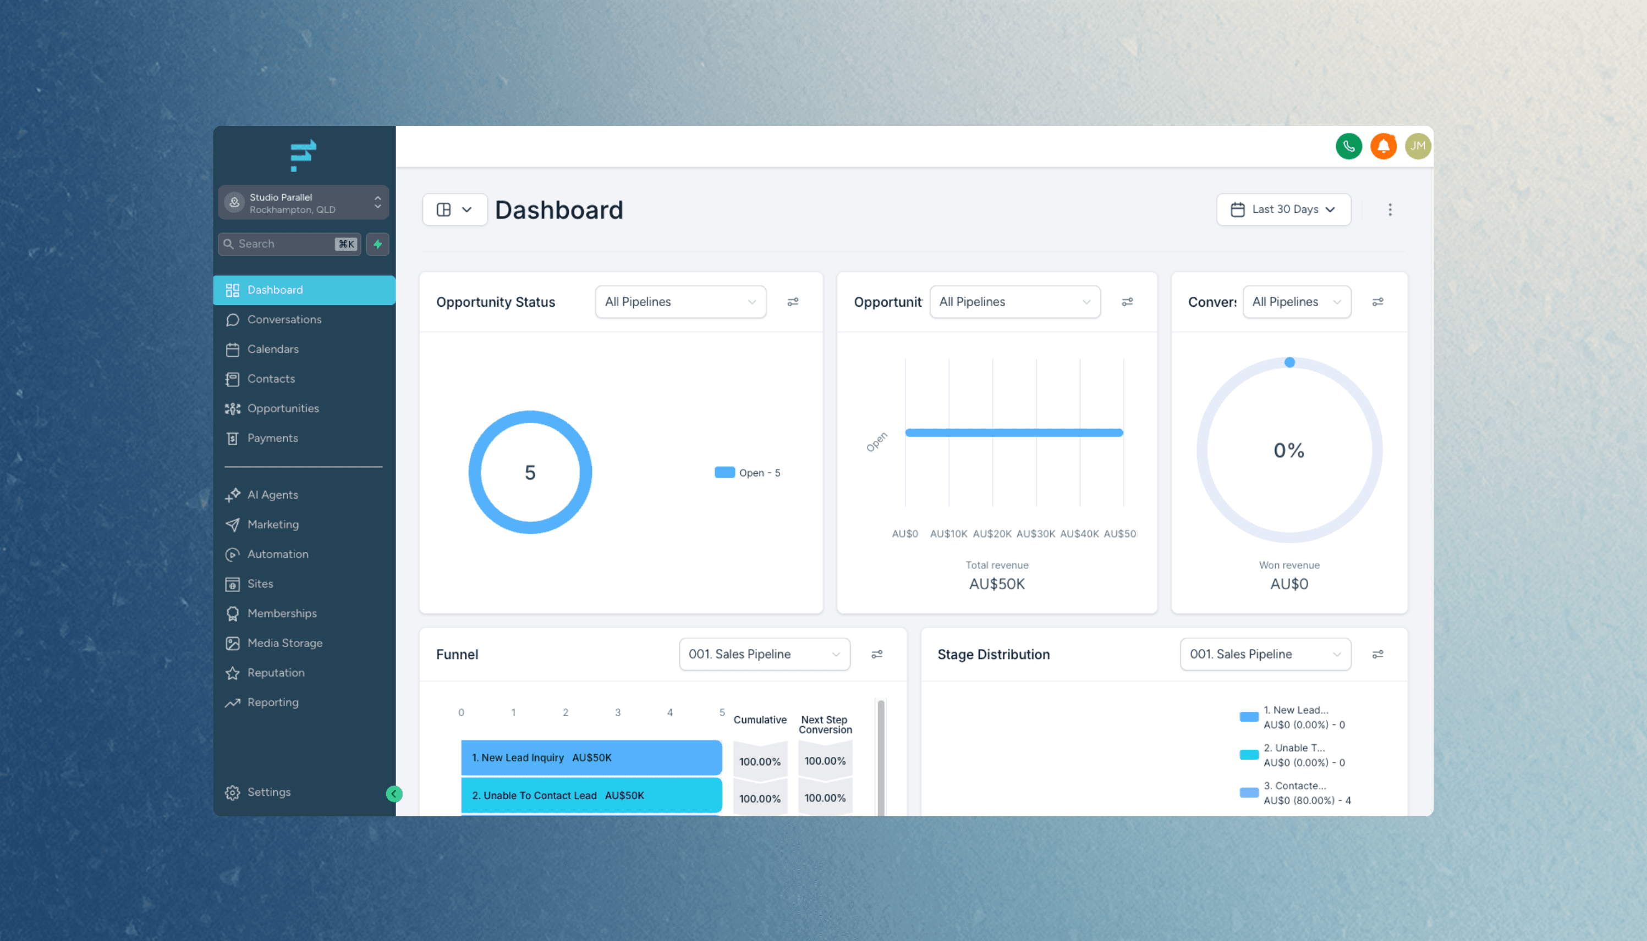
Task: Open the orange notifications bell
Action: (1383, 146)
